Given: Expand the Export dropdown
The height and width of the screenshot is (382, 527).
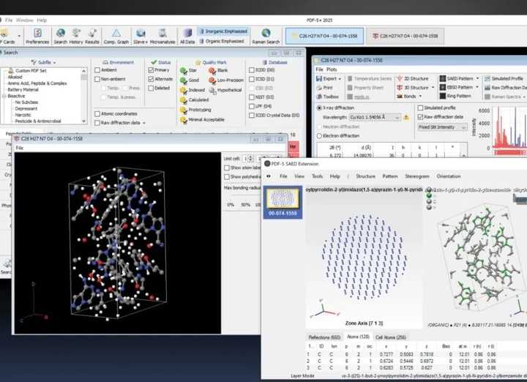Looking at the screenshot, I should click(x=340, y=78).
